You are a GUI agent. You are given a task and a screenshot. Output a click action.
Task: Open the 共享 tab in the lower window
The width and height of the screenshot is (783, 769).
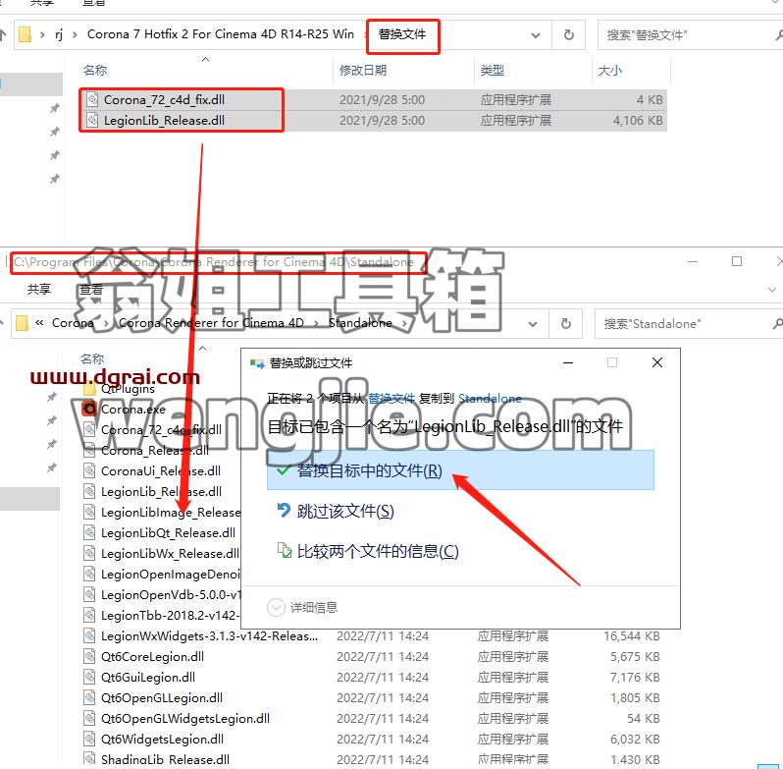point(39,289)
